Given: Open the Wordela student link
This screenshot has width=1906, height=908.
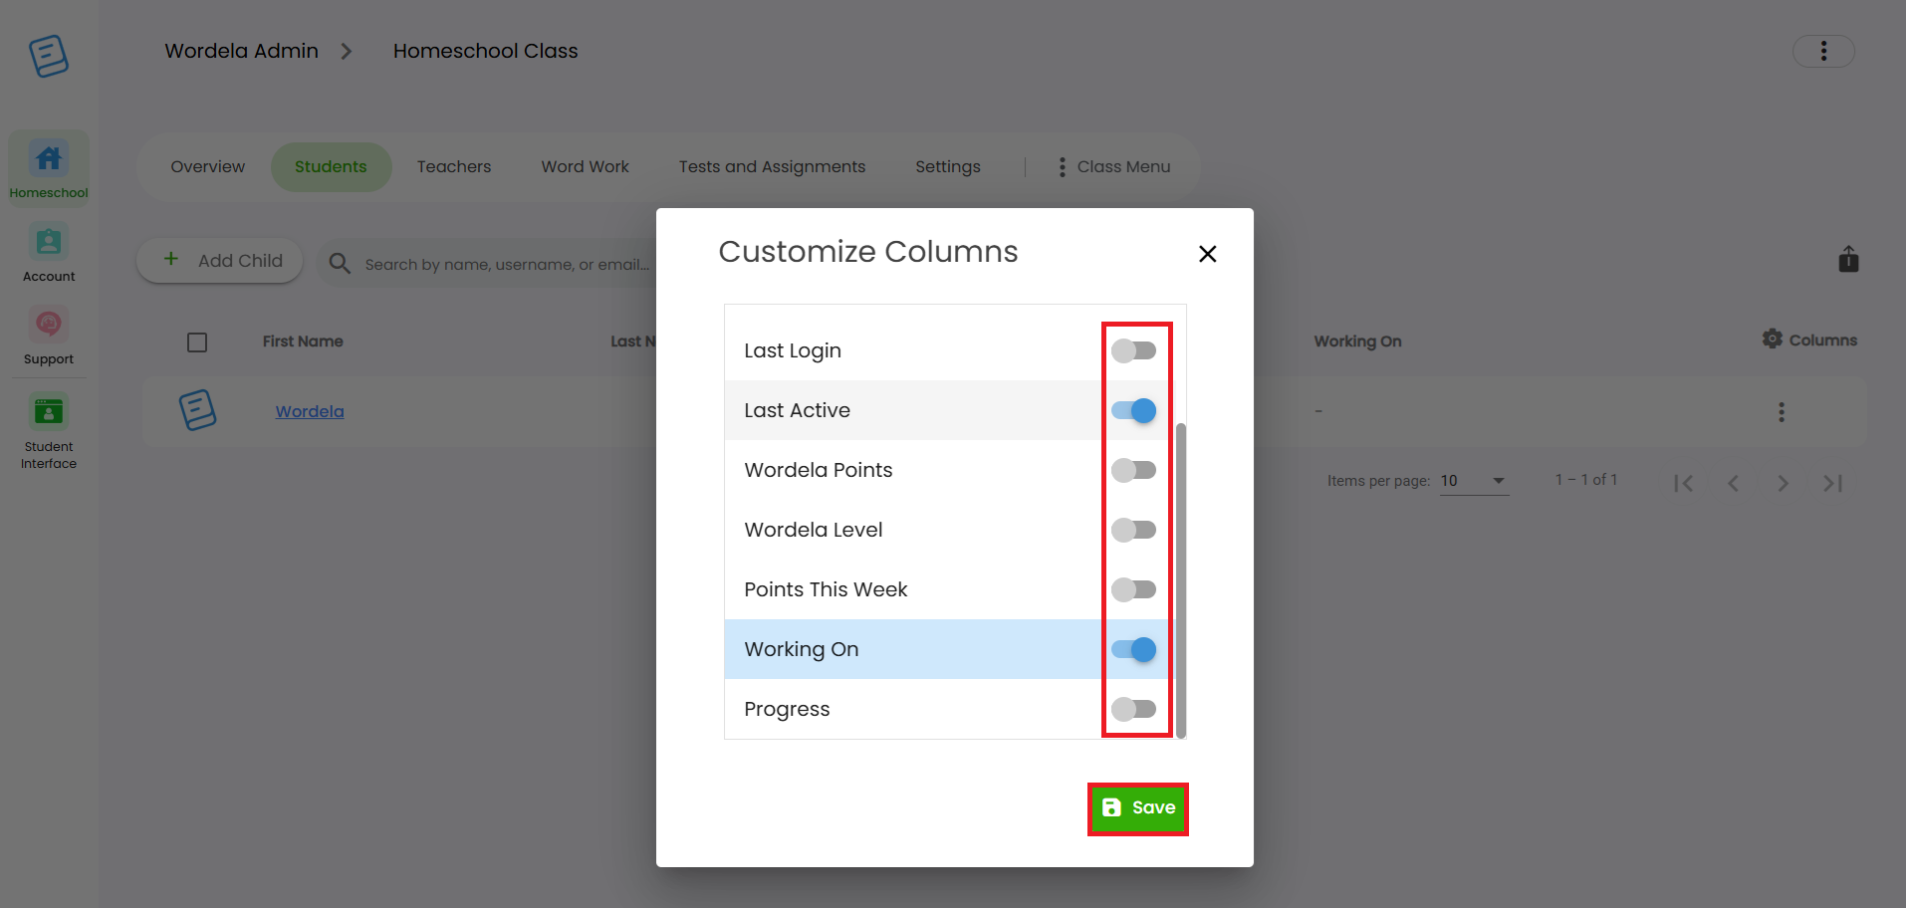Looking at the screenshot, I should click(x=310, y=411).
